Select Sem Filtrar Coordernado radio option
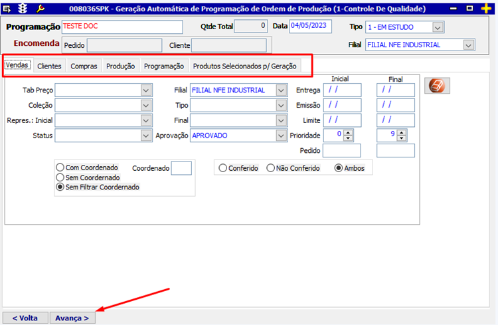Viewport: 498px width, 325px height. [x=60, y=187]
